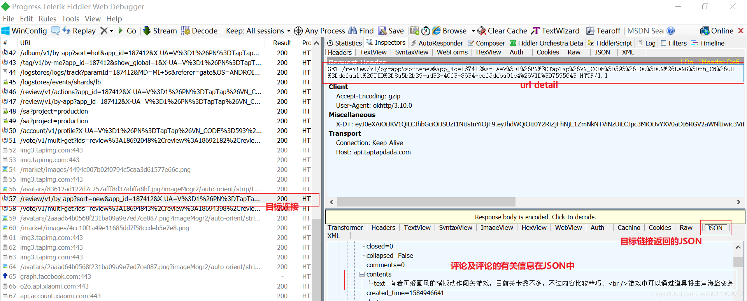This screenshot has width=747, height=301.
Task: Open the Log tab
Action: [x=646, y=43]
